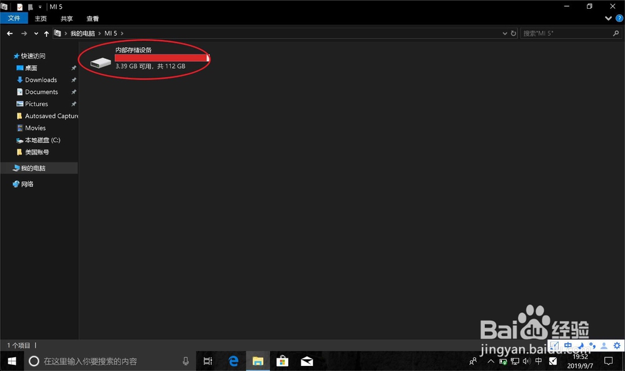Open the Quick Access Toolbar dropdown arrow

click(40, 7)
